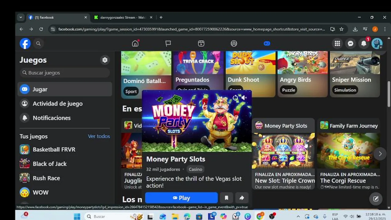Image resolution: width=391 pixels, height=220 pixels.
Task: Open the Money Party Slots event card
Action: [283, 154]
